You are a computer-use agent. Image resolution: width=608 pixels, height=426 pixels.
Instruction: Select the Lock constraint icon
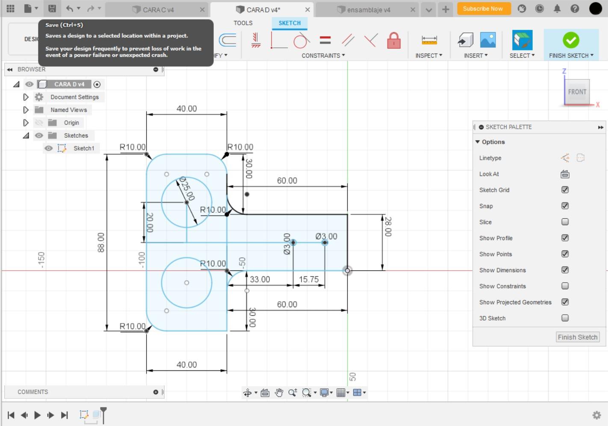(x=394, y=41)
